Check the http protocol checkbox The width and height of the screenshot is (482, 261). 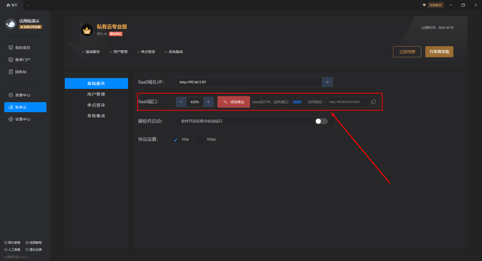[176, 140]
